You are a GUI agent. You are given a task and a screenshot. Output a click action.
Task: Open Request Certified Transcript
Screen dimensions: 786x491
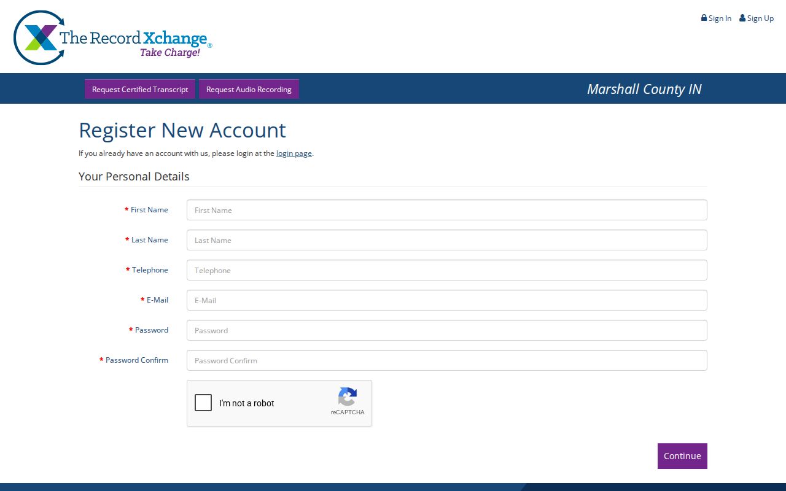pyautogui.click(x=140, y=89)
